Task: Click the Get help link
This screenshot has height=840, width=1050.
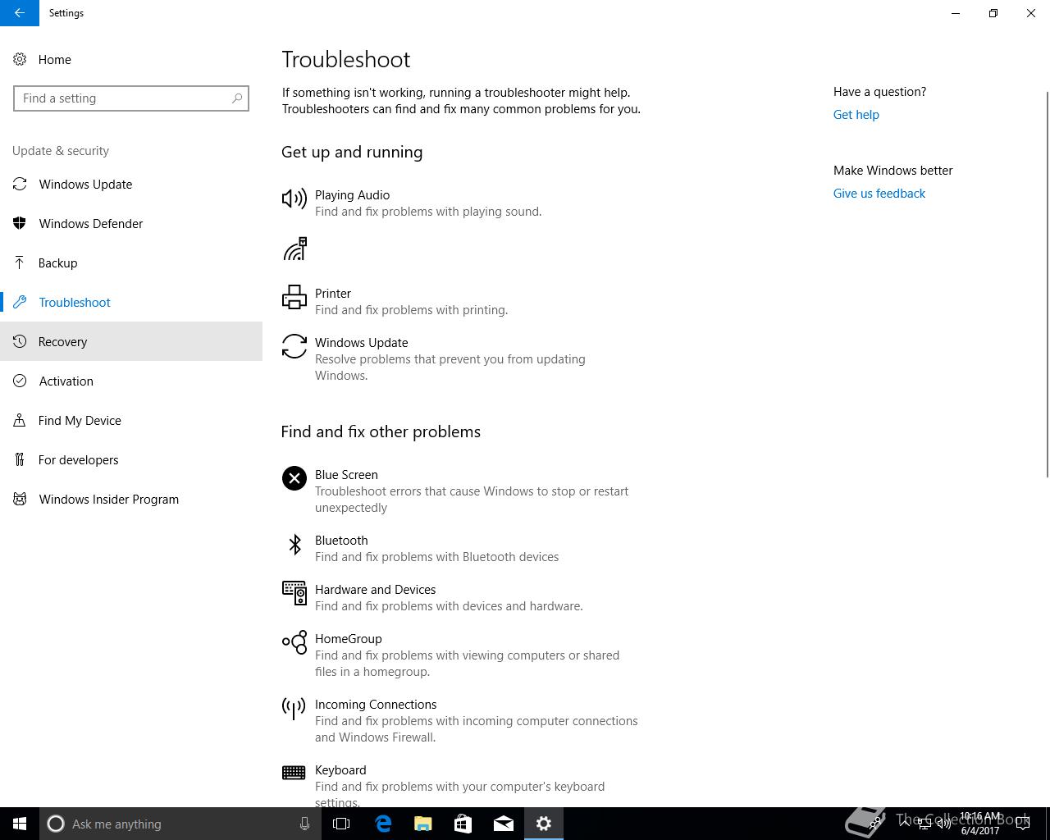Action: (x=856, y=115)
